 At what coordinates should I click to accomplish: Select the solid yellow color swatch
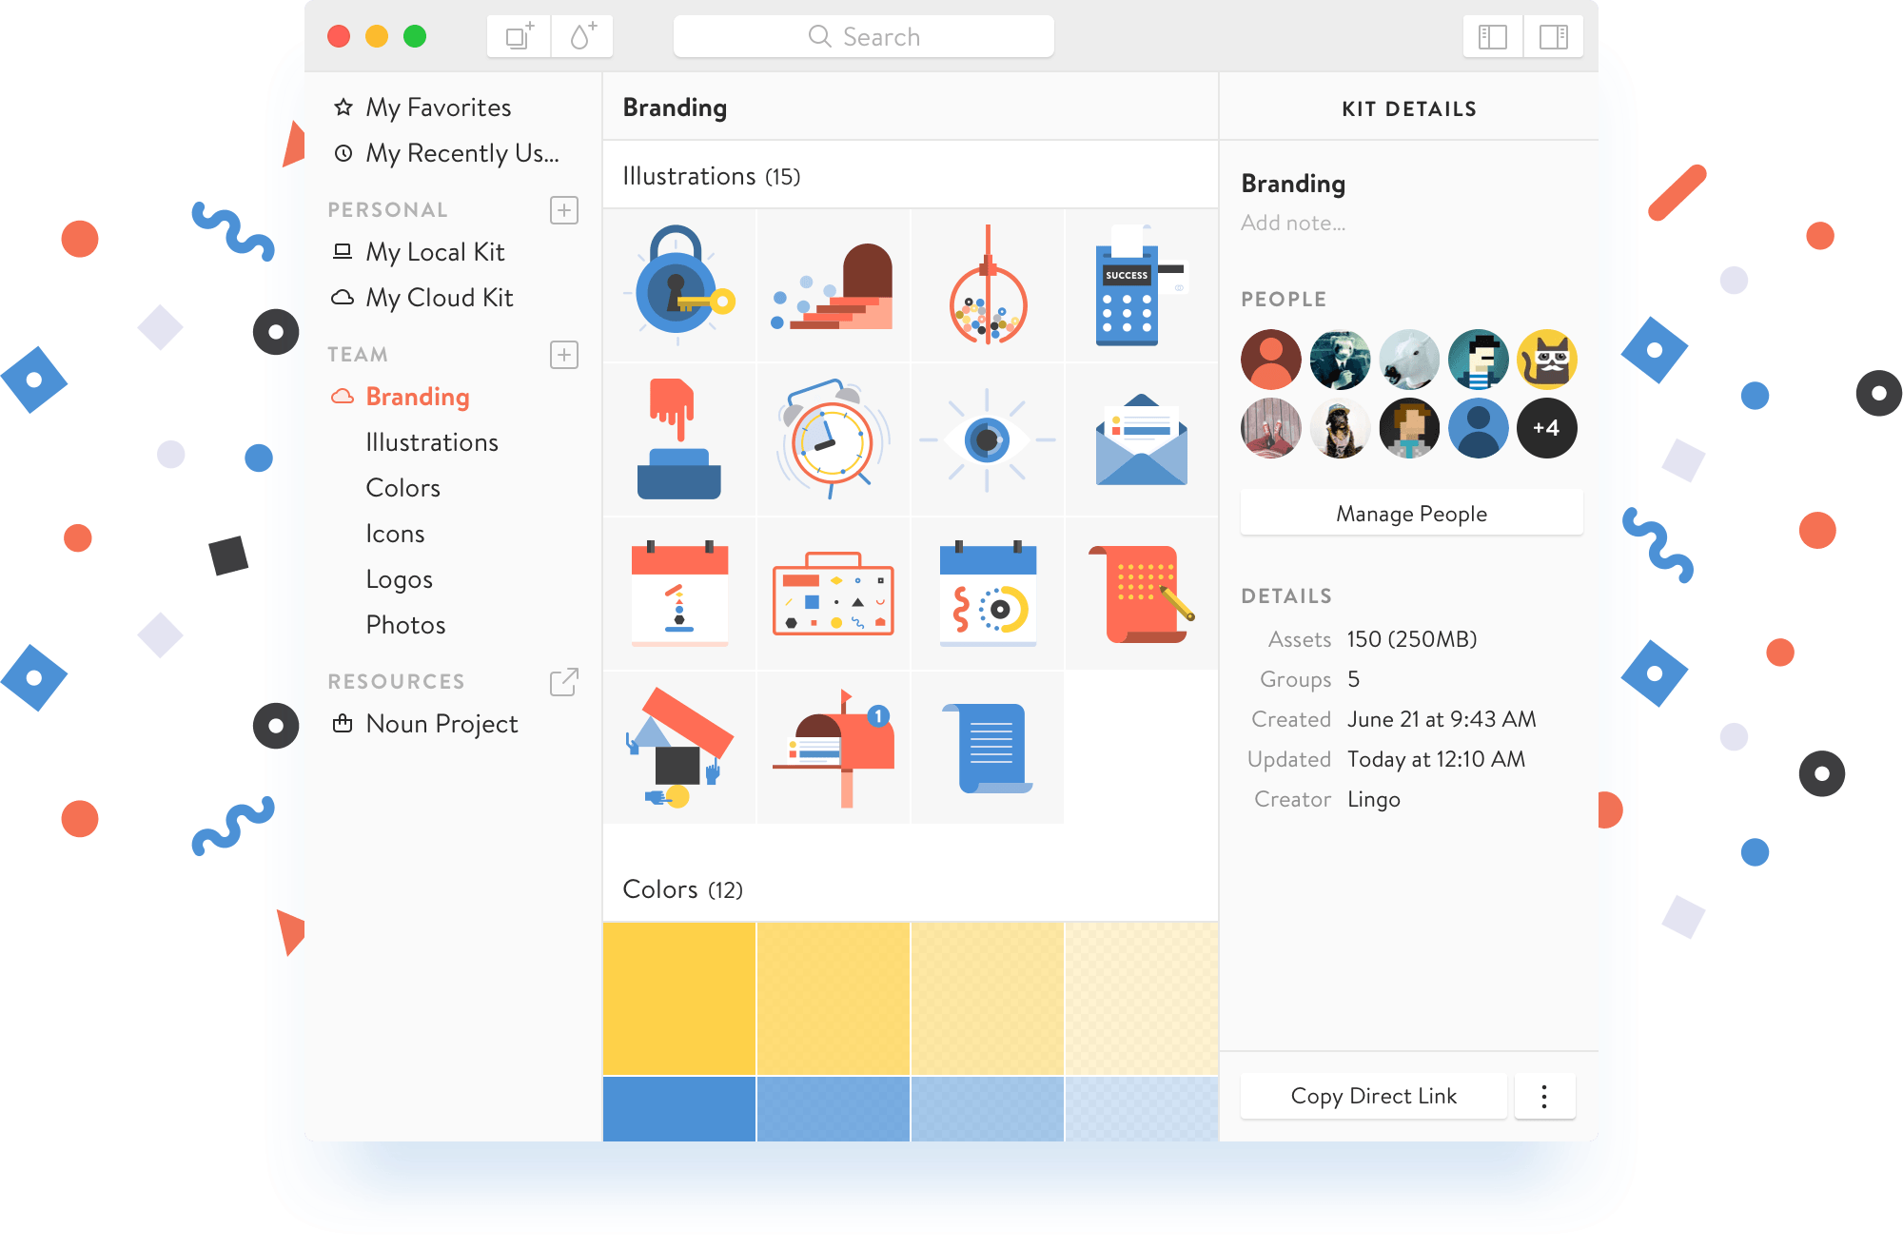679,998
